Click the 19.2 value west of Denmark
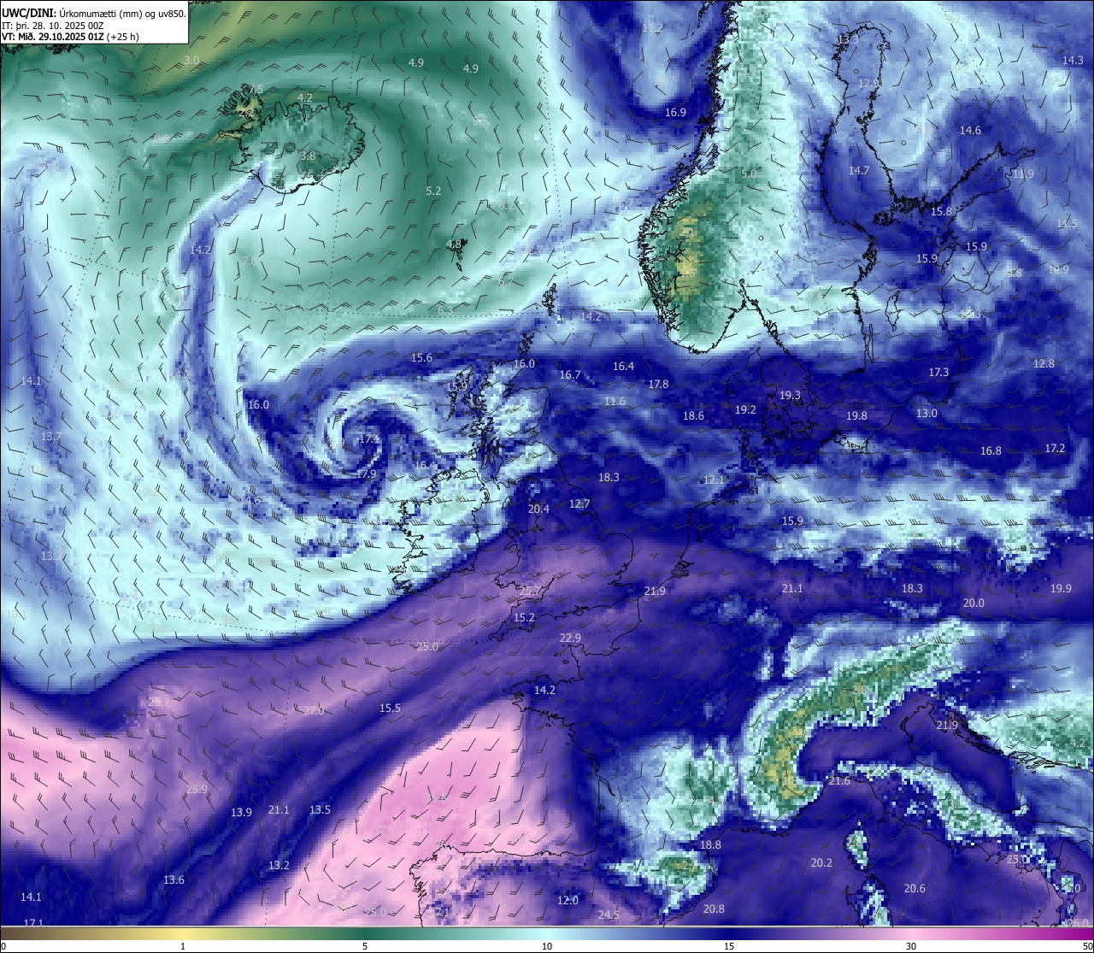The height and width of the screenshot is (953, 1094). coord(745,410)
